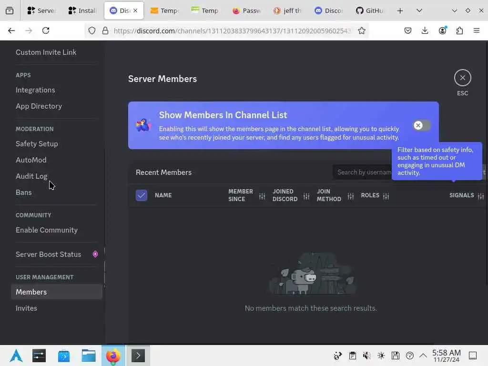488x366 pixels.
Task: Go to Safety Setup
Action: (37, 144)
